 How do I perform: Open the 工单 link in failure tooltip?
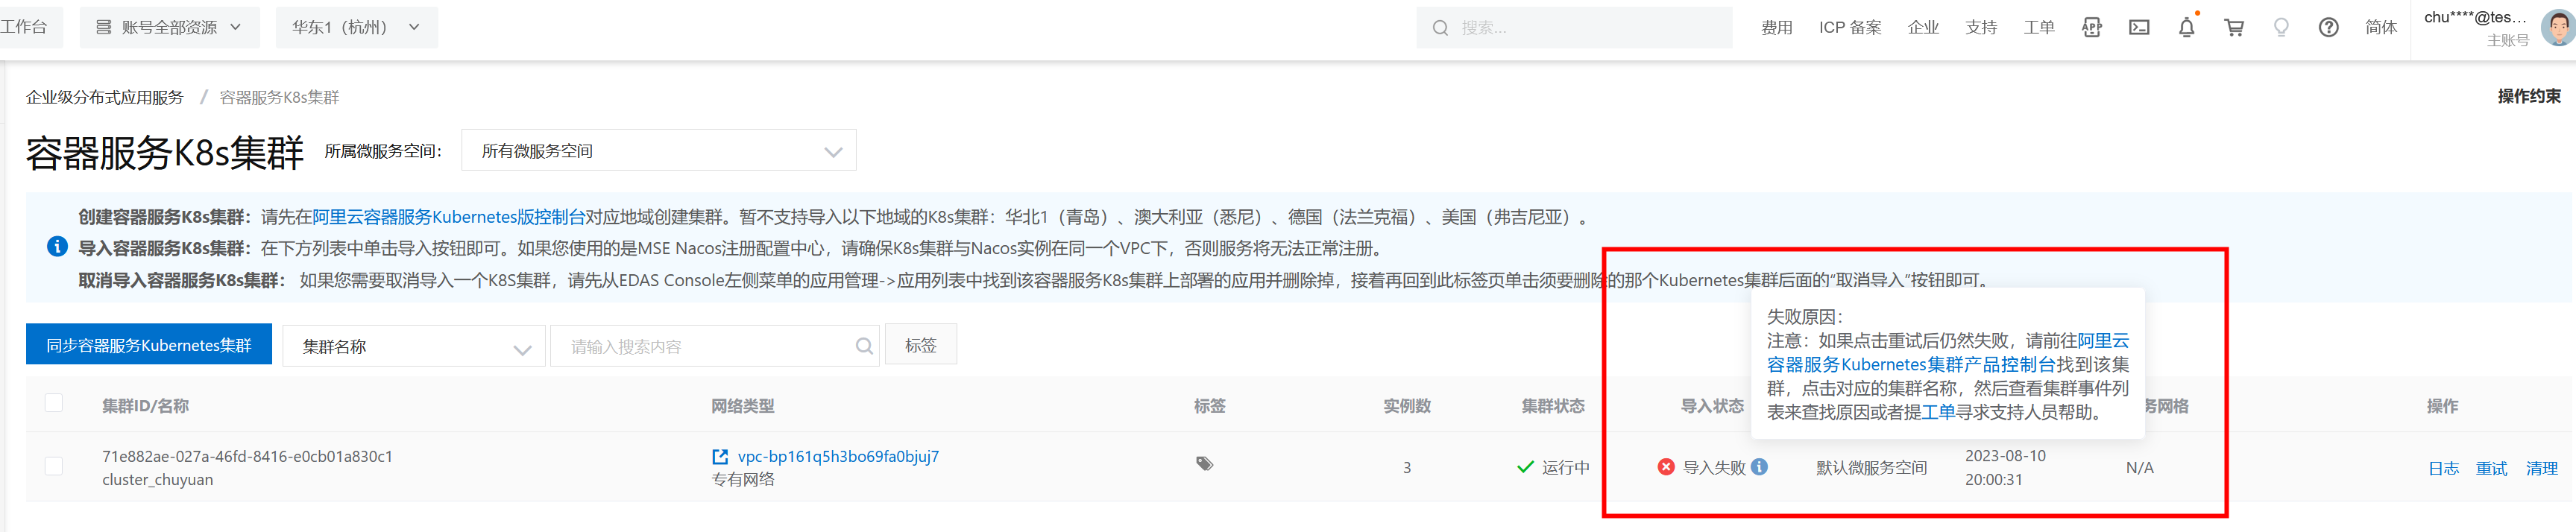coord(1938,412)
